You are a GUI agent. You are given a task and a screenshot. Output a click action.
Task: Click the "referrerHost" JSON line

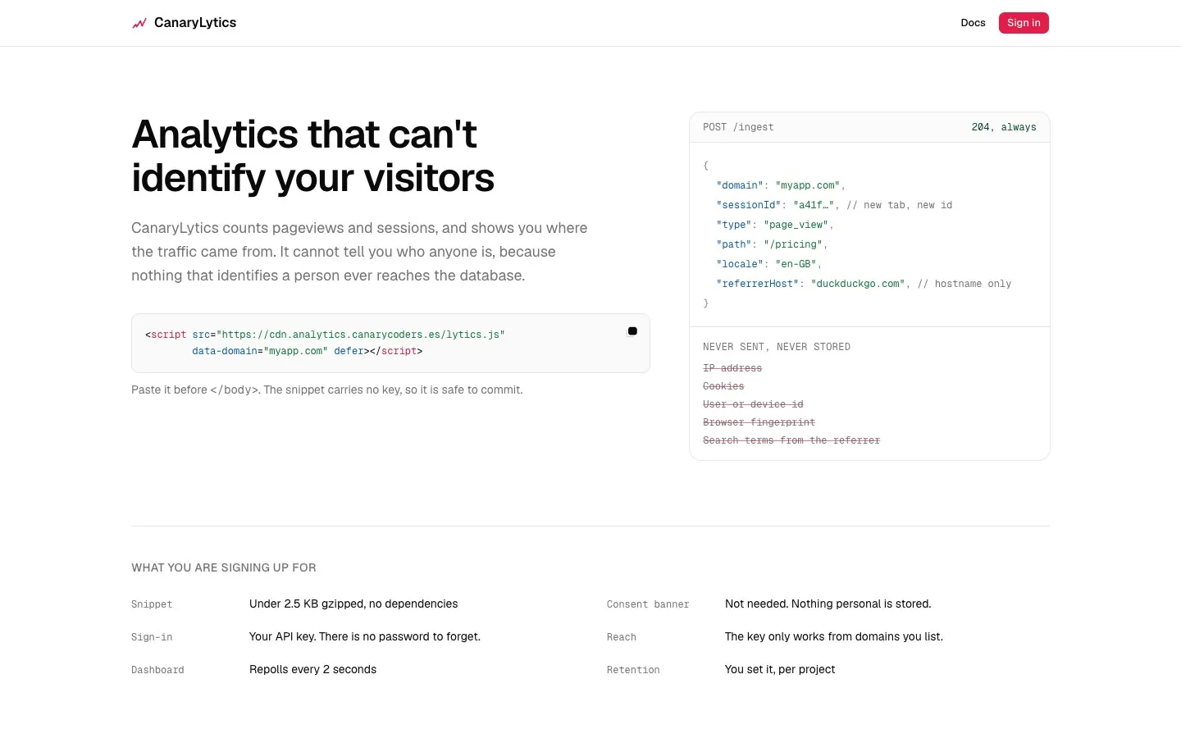[x=864, y=284]
